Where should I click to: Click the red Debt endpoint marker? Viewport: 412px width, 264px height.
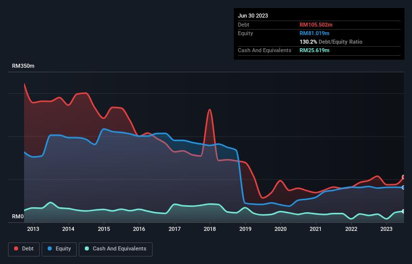pos(403,177)
